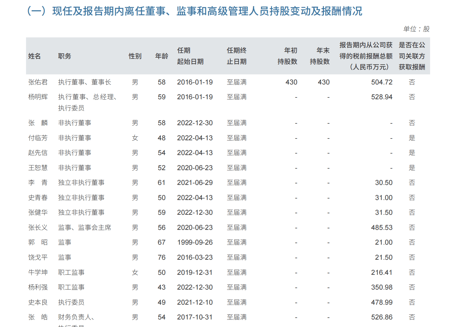Select the name 李 青
Screen dimensions: 454x327
(38, 183)
